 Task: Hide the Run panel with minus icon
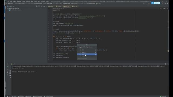168,64
